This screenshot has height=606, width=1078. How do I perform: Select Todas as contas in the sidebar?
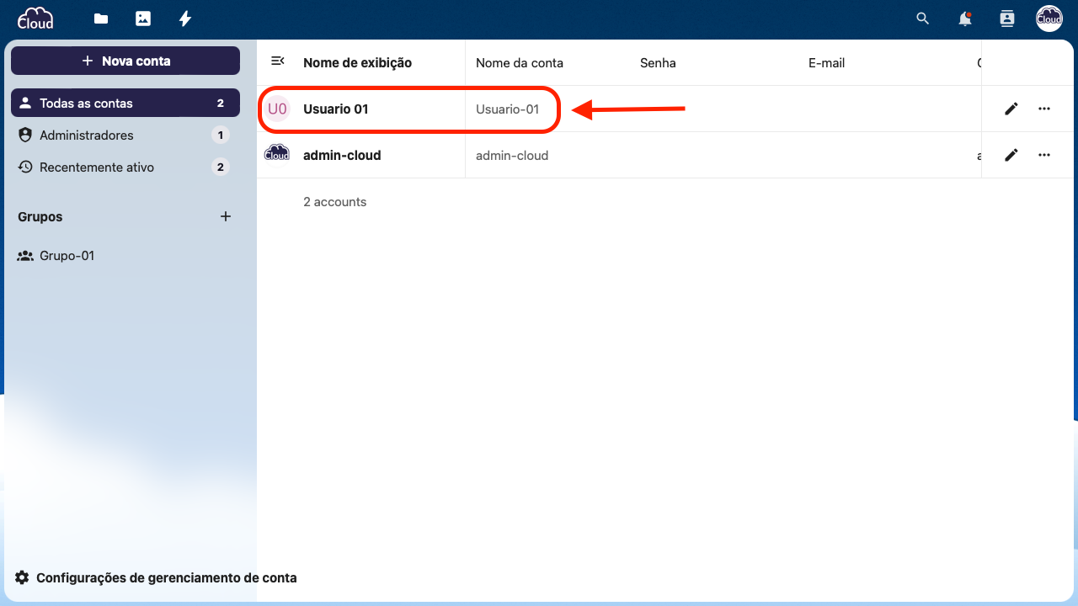click(x=125, y=104)
